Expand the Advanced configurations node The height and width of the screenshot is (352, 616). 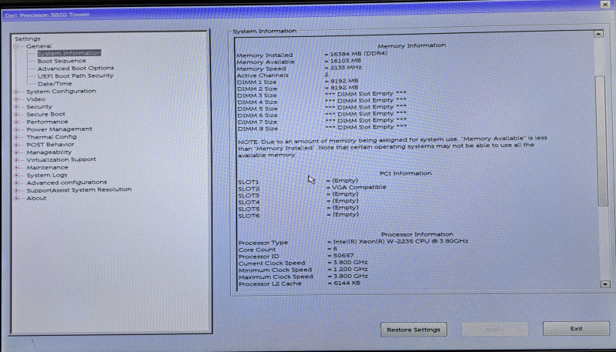pyautogui.click(x=16, y=183)
